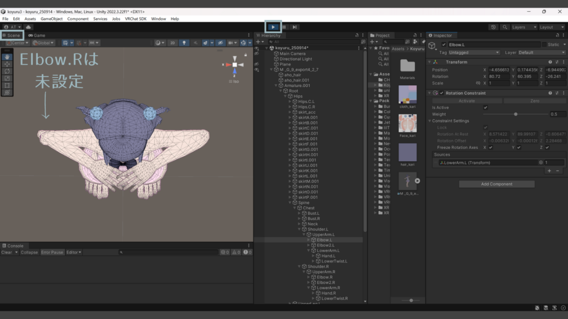Open the cloud services icon
This screenshot has width=568, height=319.
coord(28,27)
